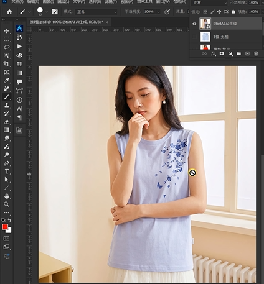Select the Pen tool
Screen dimensions: 264x284
(x=6, y=163)
